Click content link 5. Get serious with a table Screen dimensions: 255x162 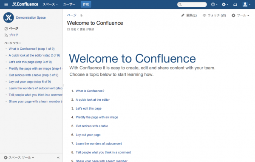coord(92,126)
